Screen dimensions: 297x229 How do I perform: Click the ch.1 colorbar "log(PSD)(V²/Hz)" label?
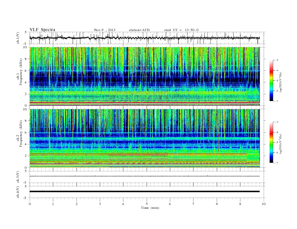point(280,82)
